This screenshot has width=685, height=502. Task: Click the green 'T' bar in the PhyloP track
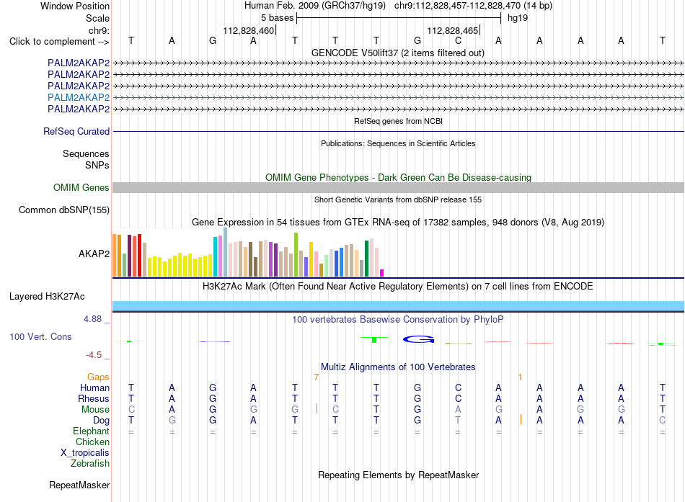[x=374, y=339]
